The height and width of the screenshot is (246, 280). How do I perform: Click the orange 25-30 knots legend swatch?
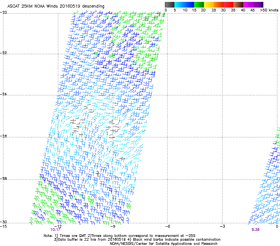click(219, 5)
